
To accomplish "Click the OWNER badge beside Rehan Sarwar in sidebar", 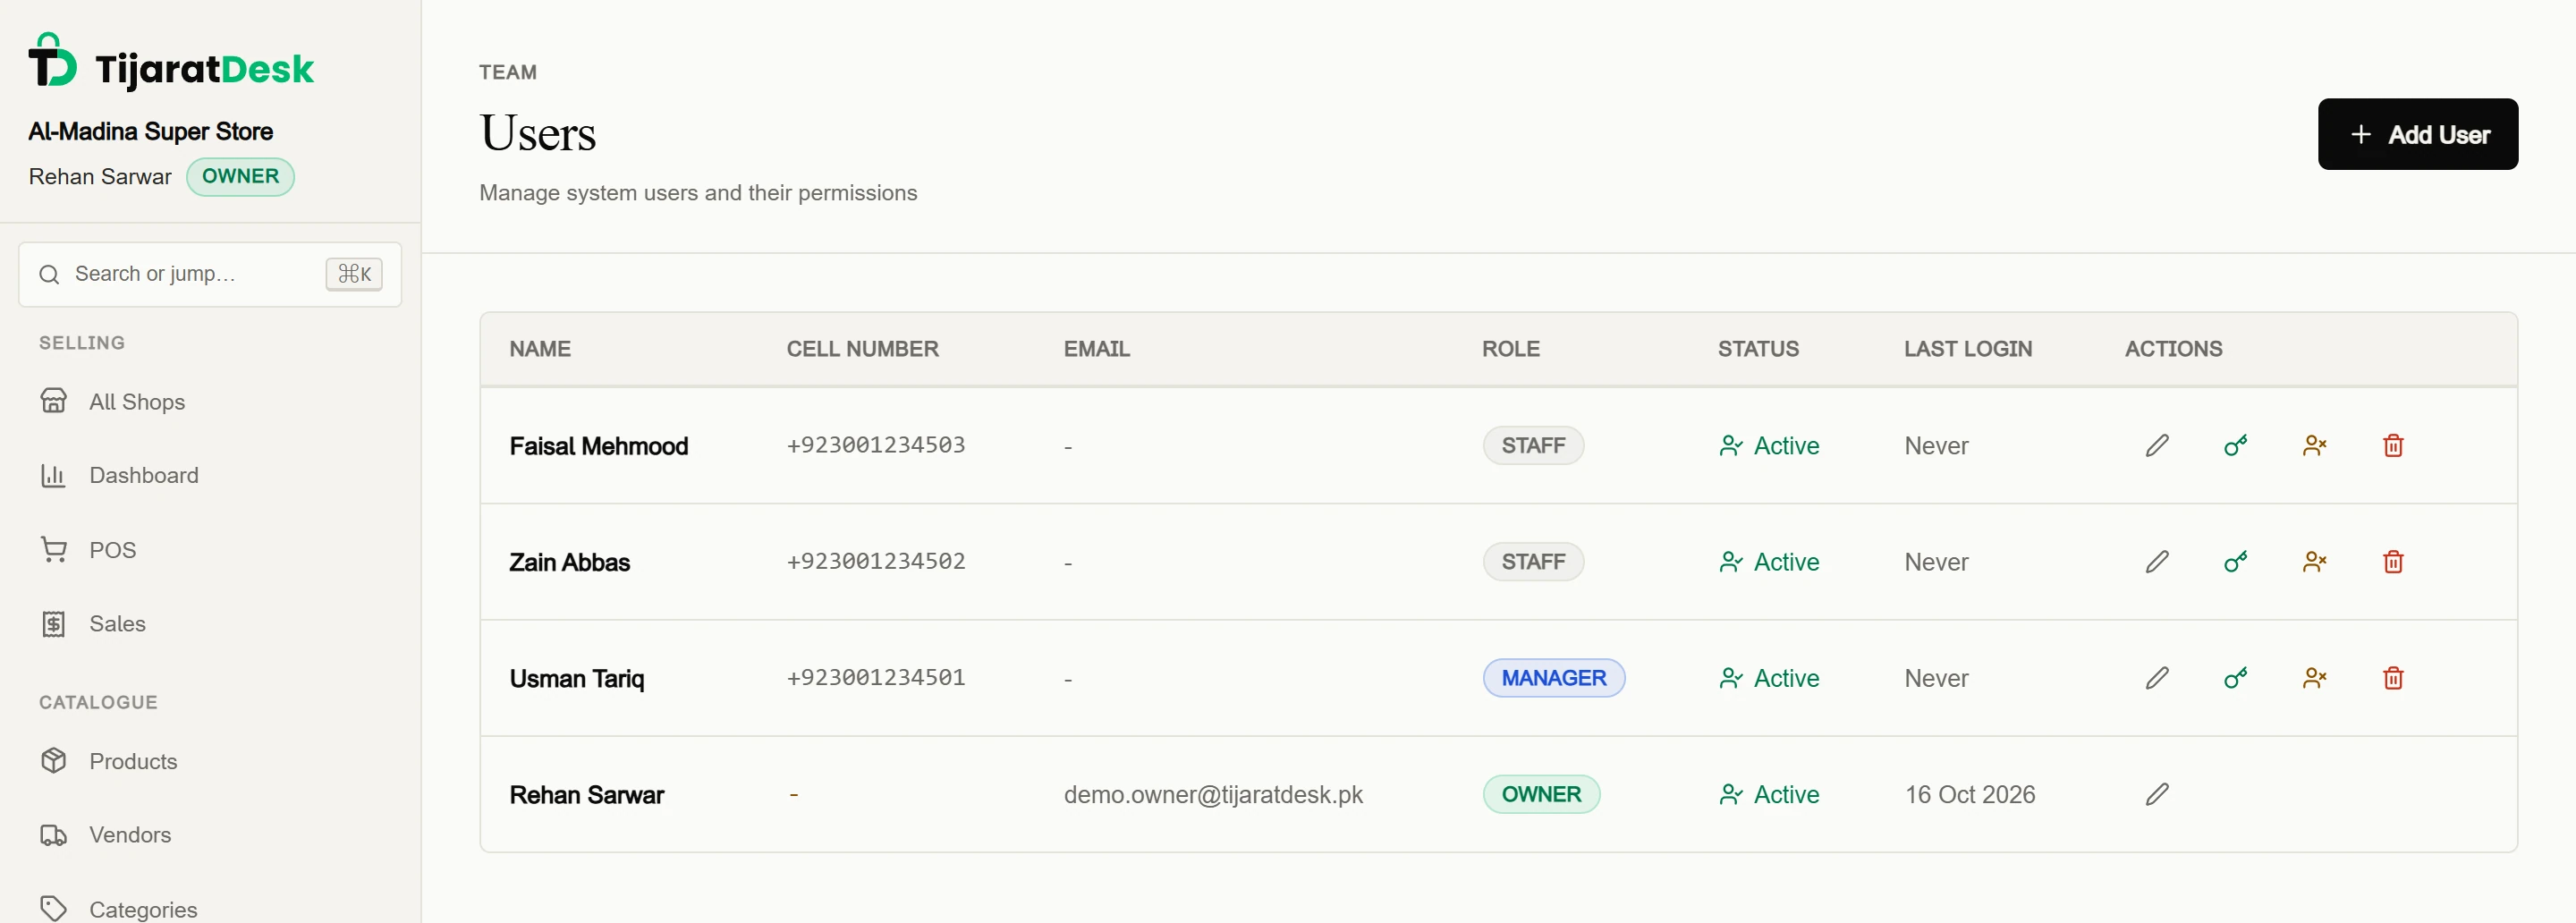I will pos(240,176).
